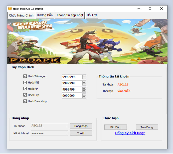This screenshot has width=173, height=154.
Task: Select the Hỗ Trợ tab
Action: [92, 15]
